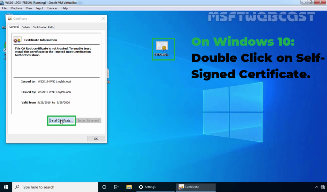Open the VirtualBox Input menu
The image size is (327, 192).
pos(40,8)
